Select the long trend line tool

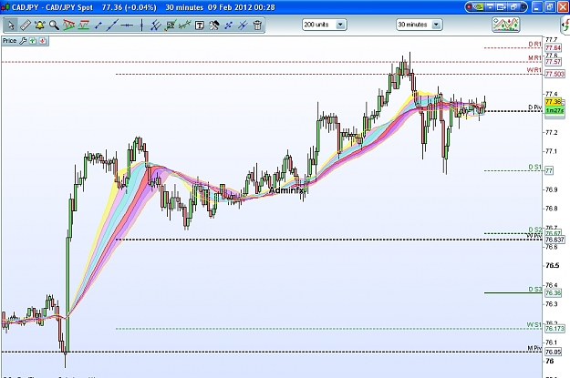click(112, 26)
